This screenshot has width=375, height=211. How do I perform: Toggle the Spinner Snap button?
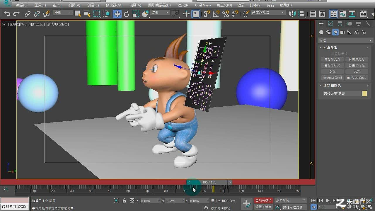point(235,14)
